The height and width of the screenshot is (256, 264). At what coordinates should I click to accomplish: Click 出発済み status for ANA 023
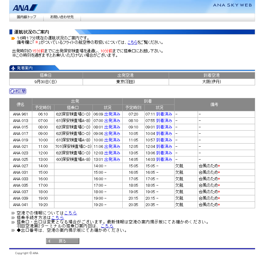(x=112, y=153)
